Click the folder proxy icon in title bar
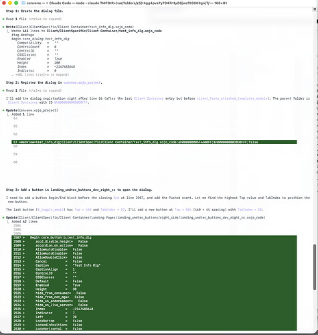This screenshot has height=335, width=318. point(23,3)
